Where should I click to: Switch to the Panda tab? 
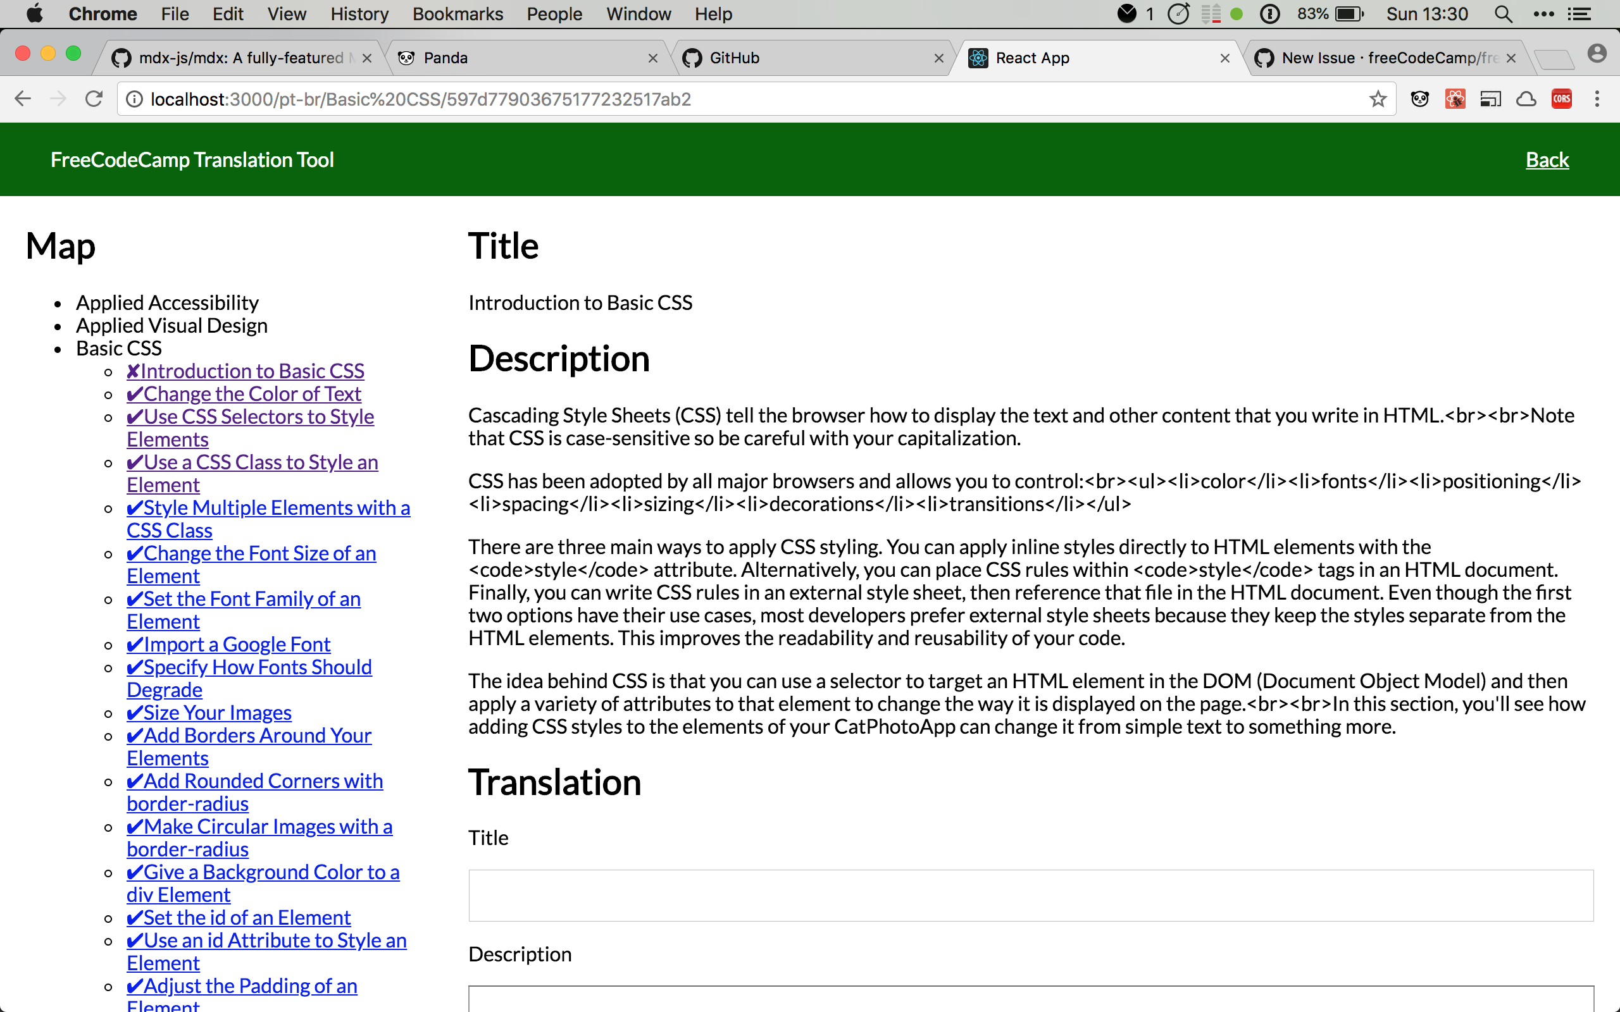point(528,58)
